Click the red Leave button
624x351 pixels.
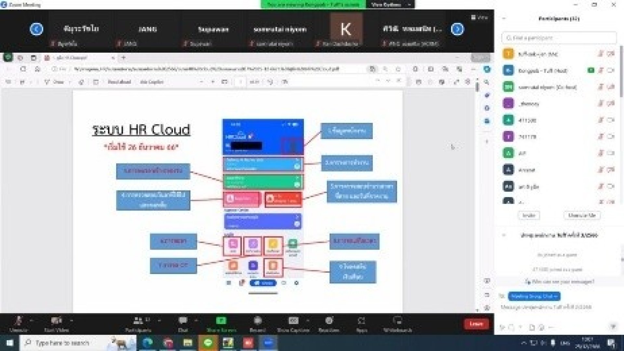pyautogui.click(x=476, y=324)
